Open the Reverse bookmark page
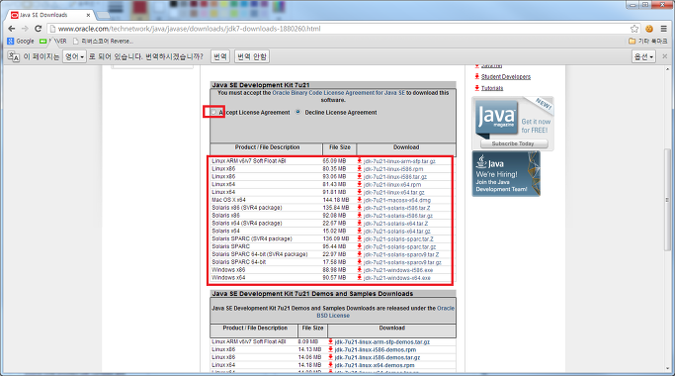Viewport: 675px width, 376px height. tap(104, 41)
